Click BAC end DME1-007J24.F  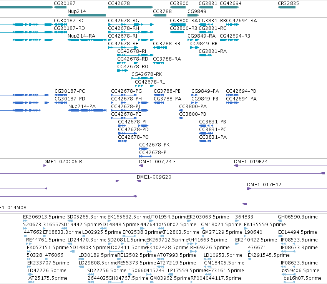coord(157,162)
